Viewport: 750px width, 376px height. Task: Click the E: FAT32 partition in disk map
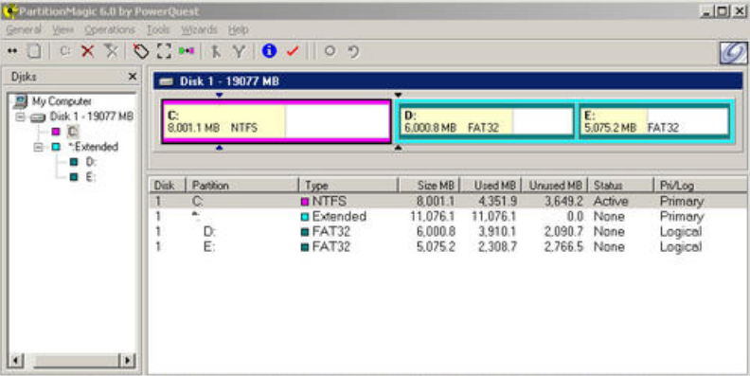[x=653, y=121]
